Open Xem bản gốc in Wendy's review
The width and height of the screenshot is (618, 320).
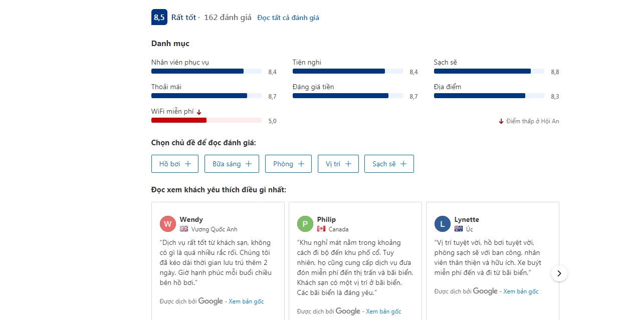click(246, 301)
